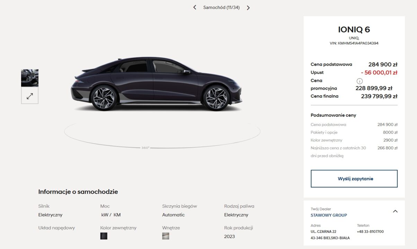Click the Pakiety i opcje row label

324,132
